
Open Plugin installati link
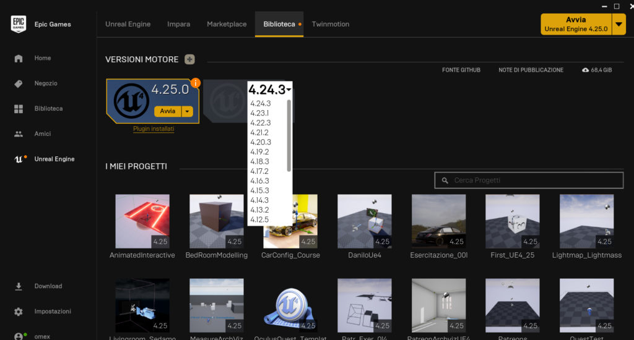pyautogui.click(x=154, y=129)
